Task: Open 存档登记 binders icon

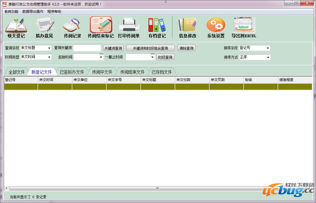Action: point(157,26)
